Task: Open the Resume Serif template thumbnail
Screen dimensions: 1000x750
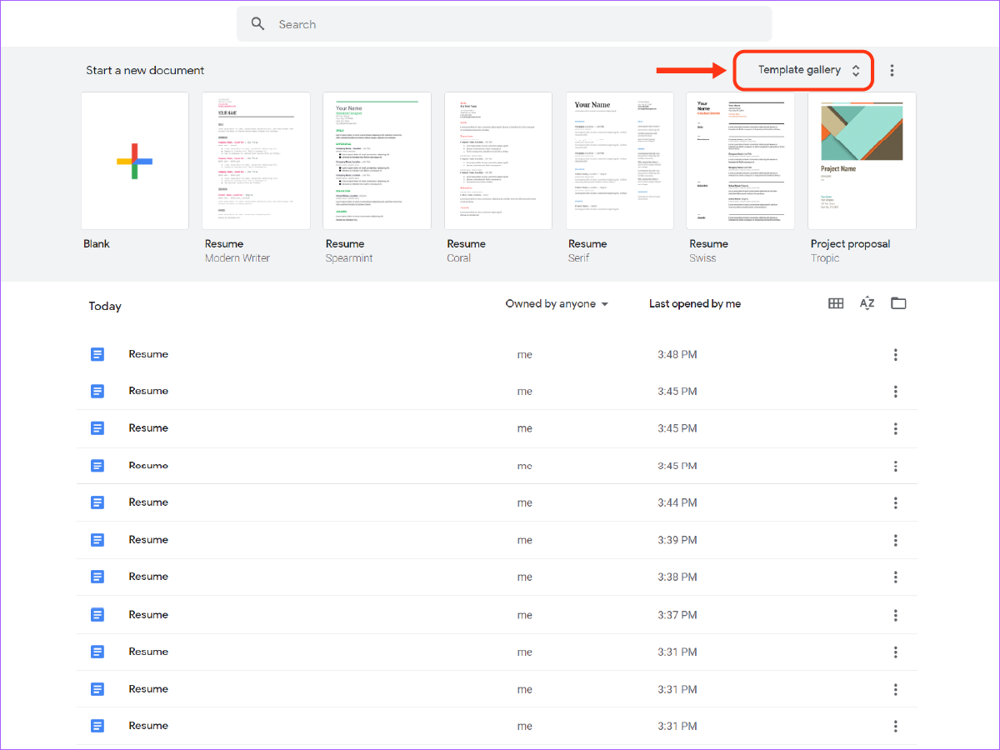Action: tap(620, 161)
